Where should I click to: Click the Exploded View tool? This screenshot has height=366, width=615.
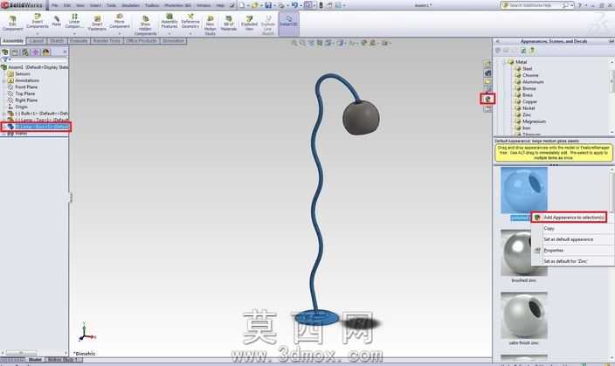249,23
